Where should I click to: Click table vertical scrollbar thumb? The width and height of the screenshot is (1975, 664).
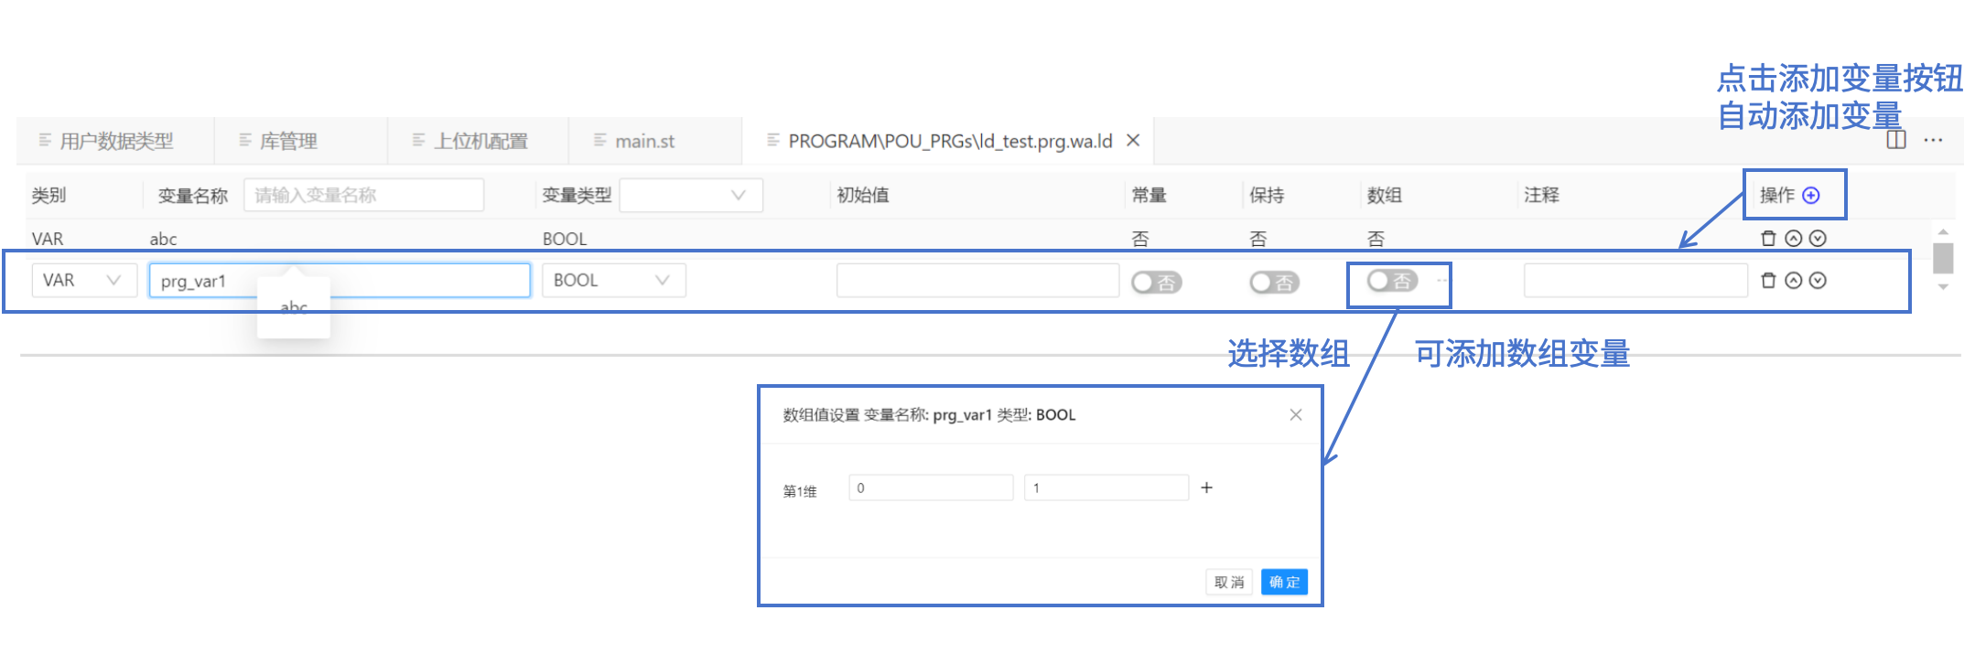pos(1943,257)
